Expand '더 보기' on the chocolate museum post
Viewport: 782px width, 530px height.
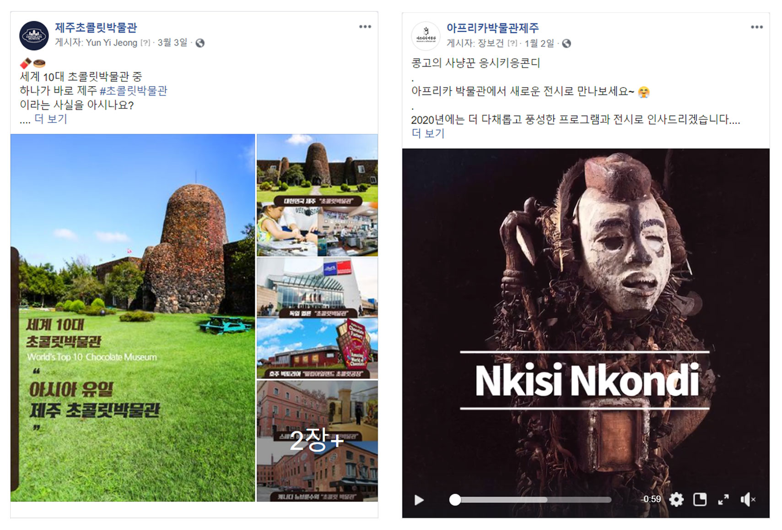(x=51, y=119)
